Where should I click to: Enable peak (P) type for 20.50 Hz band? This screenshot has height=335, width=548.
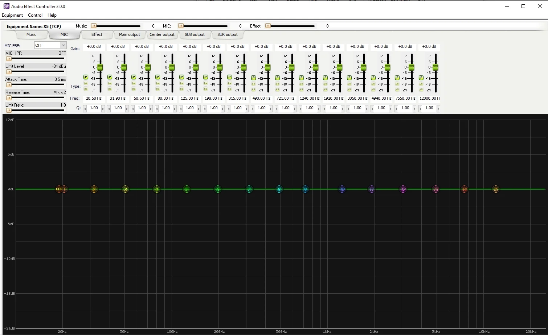(x=86, y=77)
